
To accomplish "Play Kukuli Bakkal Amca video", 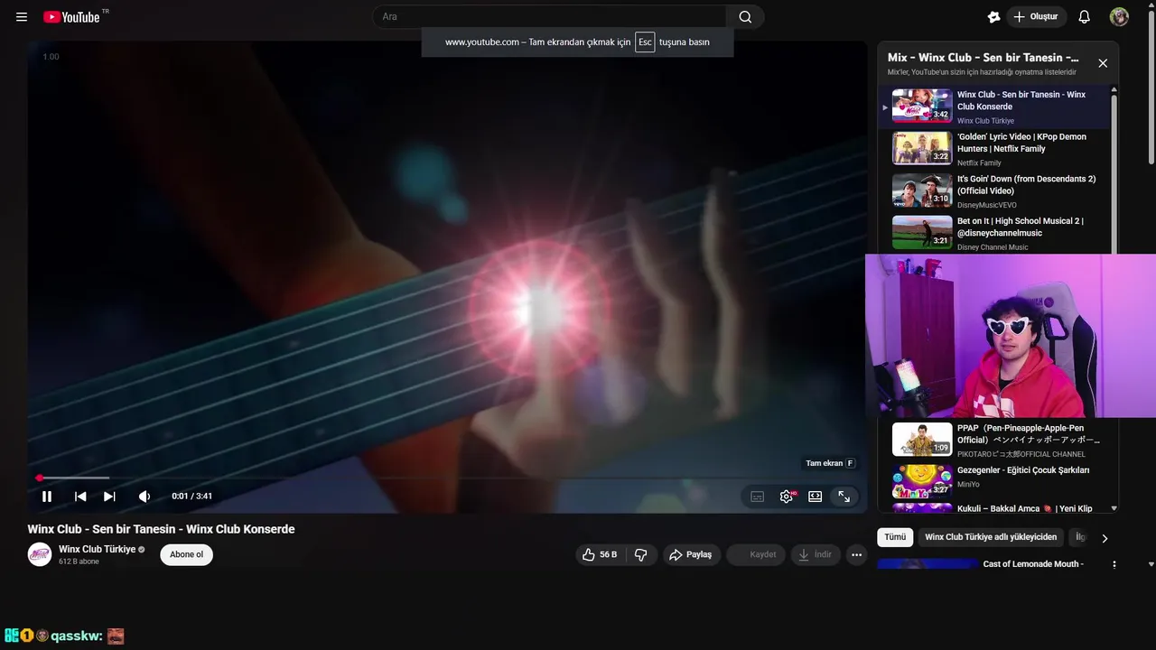I will [994, 508].
